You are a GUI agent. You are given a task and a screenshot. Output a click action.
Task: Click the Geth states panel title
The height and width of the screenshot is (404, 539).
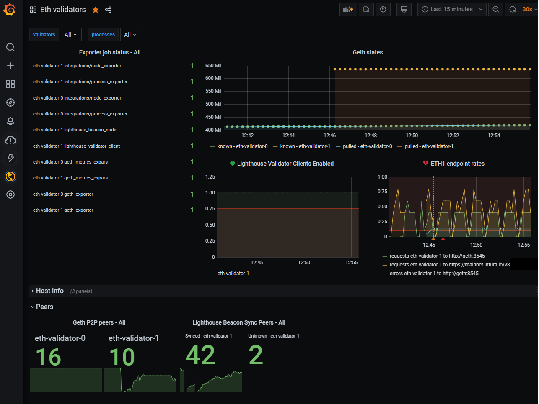368,52
